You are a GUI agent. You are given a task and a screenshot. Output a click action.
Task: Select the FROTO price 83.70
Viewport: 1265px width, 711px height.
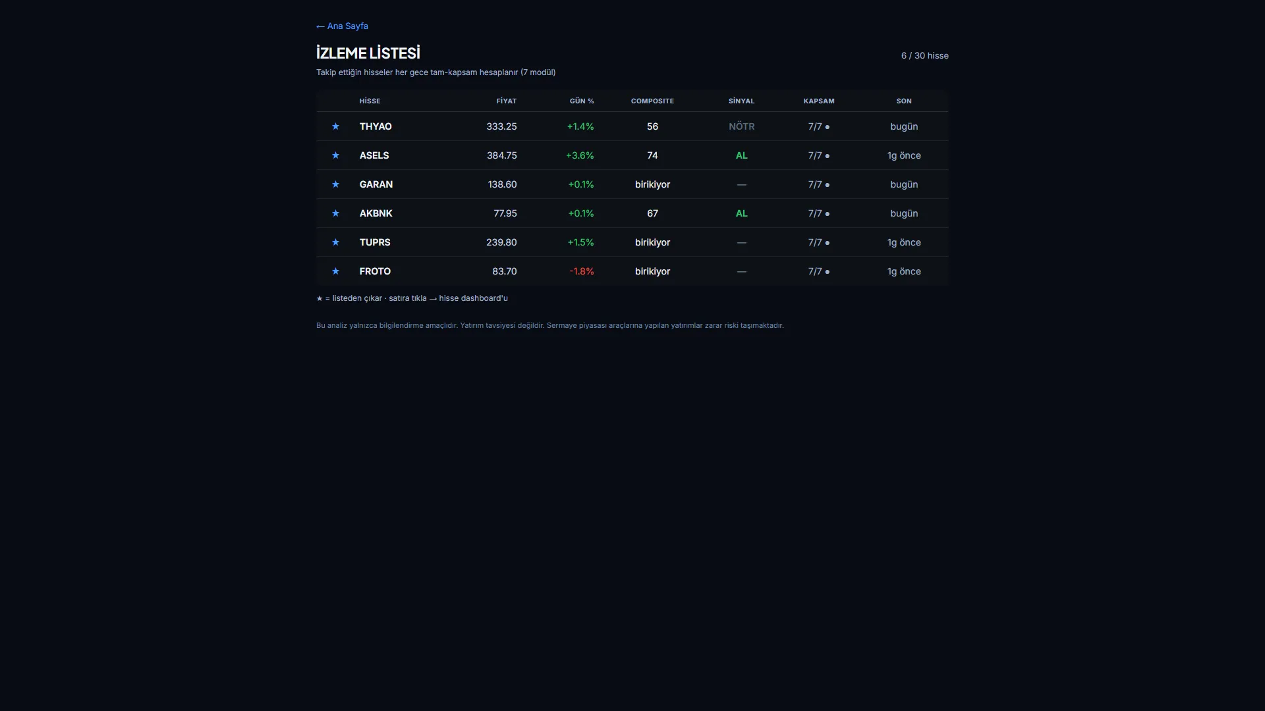pos(505,271)
